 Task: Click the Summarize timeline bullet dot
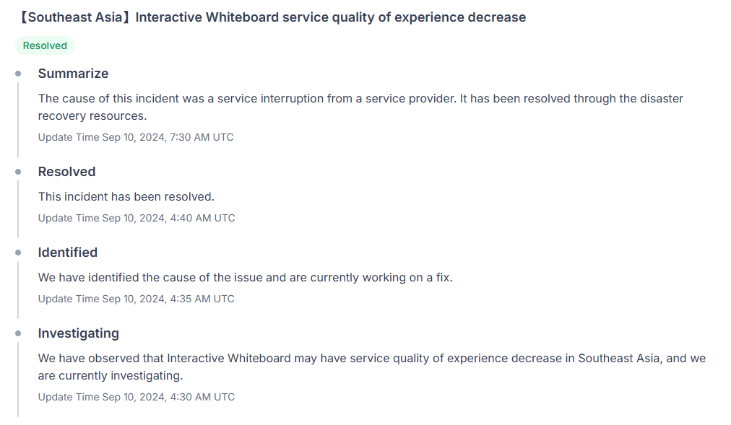click(x=18, y=74)
